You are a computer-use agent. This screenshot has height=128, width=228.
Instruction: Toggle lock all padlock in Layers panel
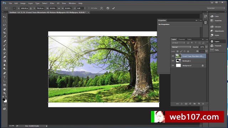188,51
